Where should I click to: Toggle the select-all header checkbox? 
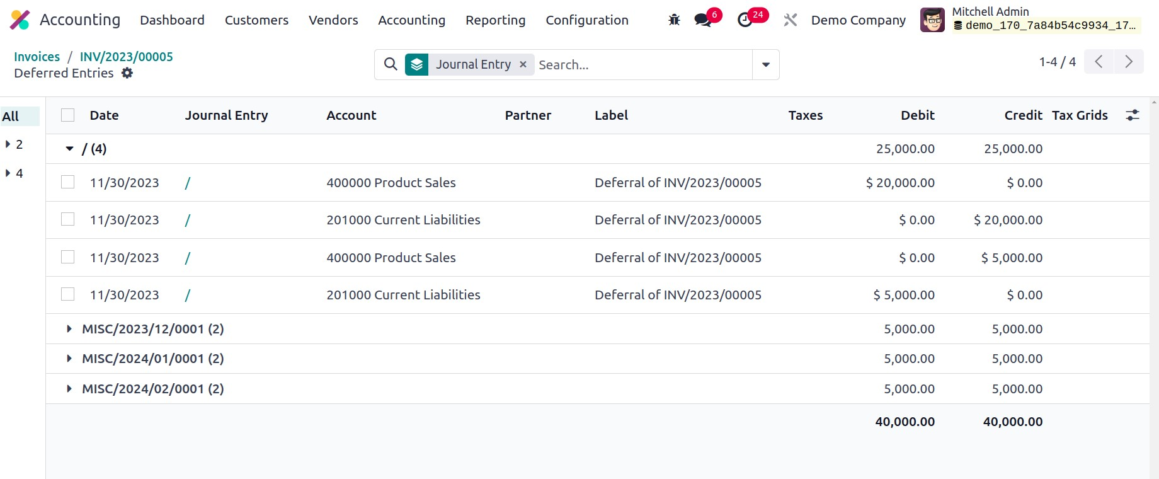(x=68, y=115)
